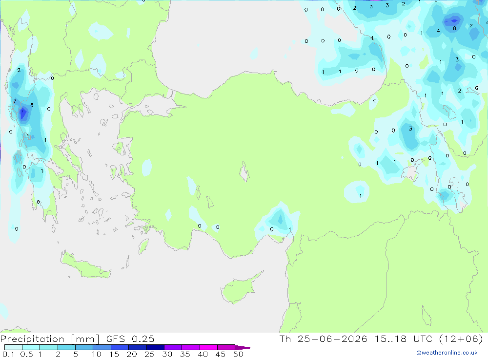Click the 'GFS 0.25' model label

click(x=130, y=338)
